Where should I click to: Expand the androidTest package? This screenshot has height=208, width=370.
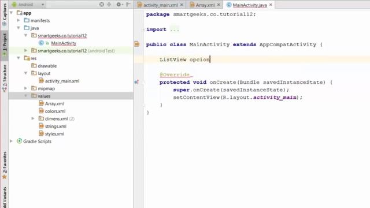coord(25,50)
